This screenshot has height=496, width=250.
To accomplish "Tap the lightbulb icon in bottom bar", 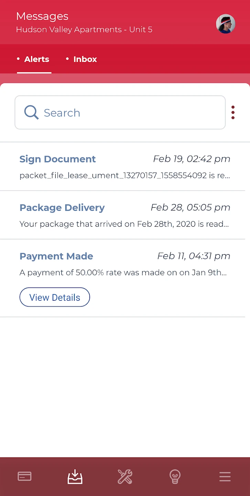I will 175,477.
